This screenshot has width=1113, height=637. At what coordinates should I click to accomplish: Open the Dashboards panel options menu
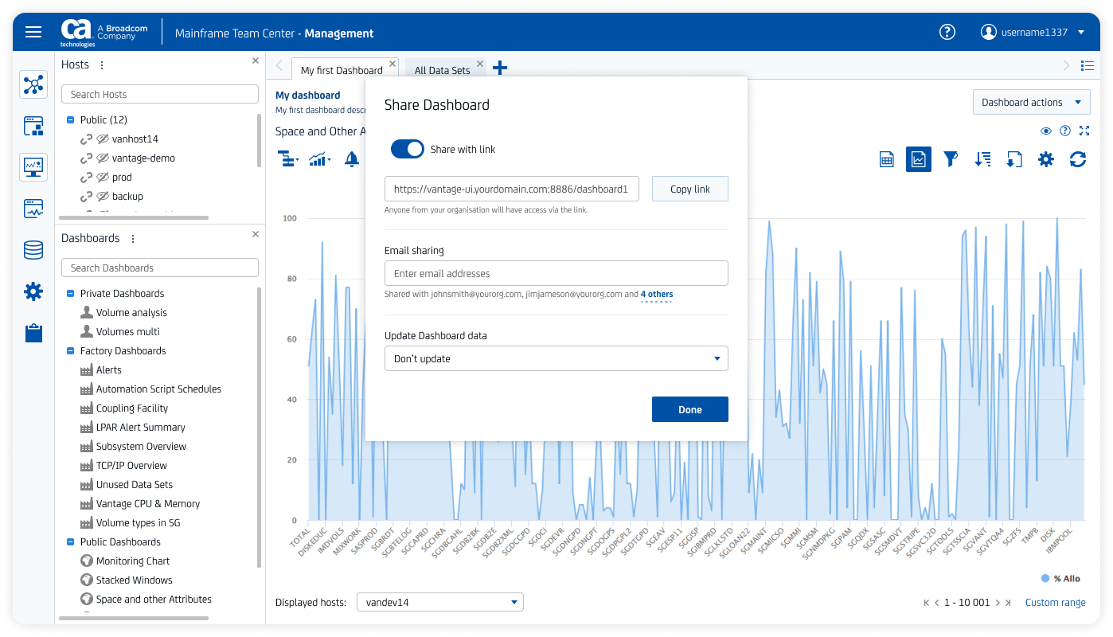[133, 239]
